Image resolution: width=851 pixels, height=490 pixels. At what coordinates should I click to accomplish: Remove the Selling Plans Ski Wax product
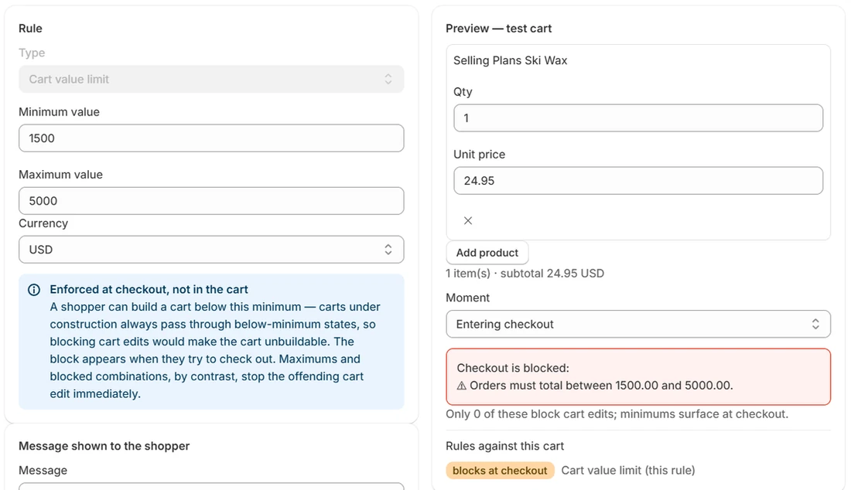pos(468,220)
